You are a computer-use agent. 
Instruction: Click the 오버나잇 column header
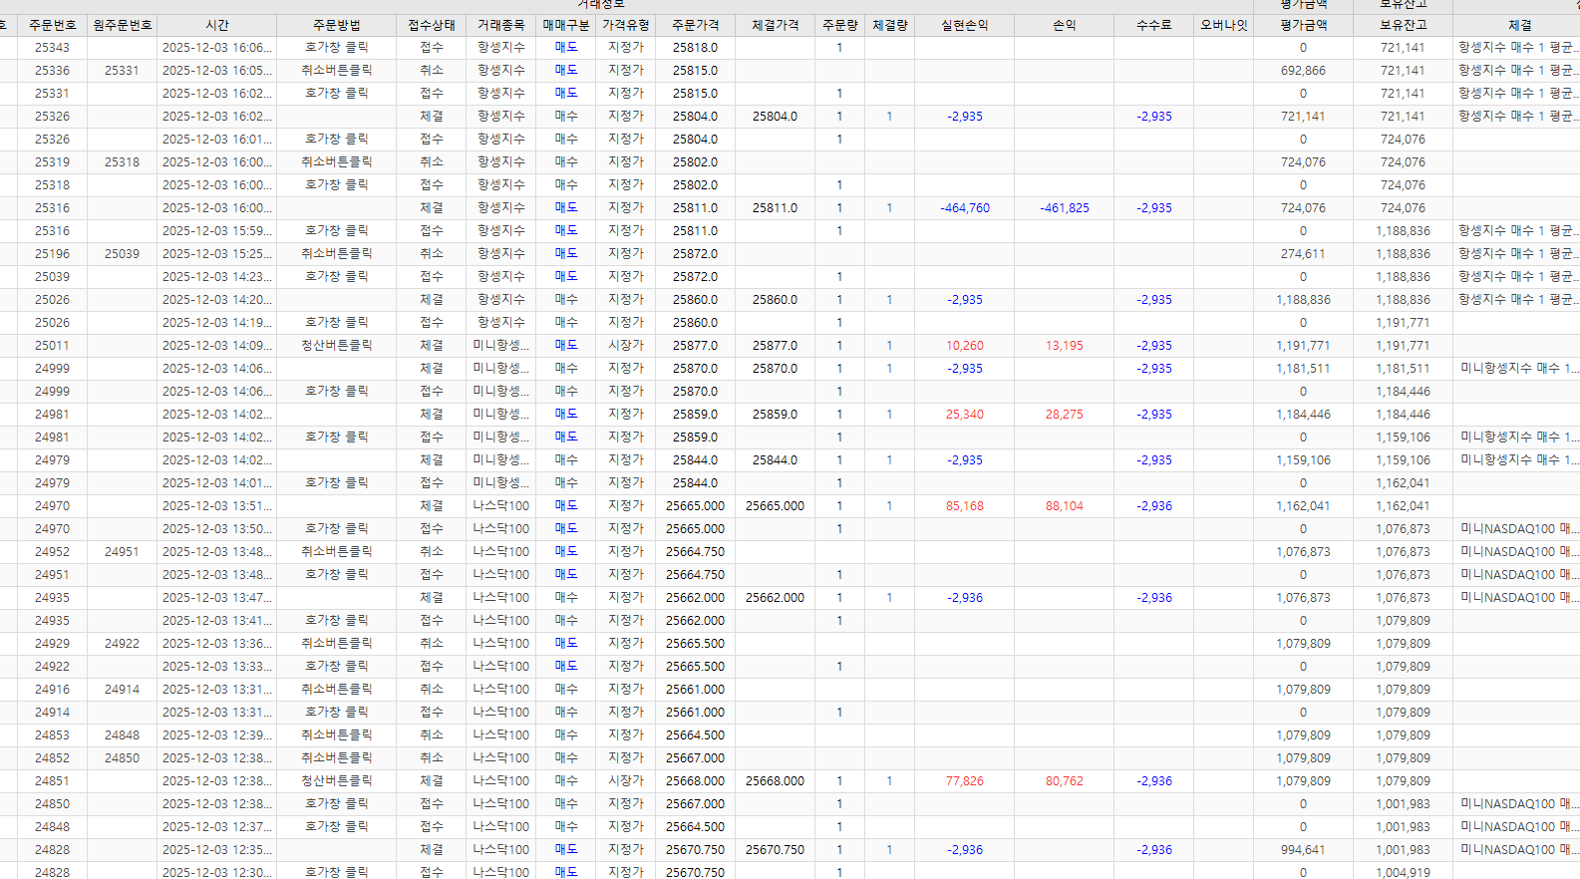pos(1223,25)
